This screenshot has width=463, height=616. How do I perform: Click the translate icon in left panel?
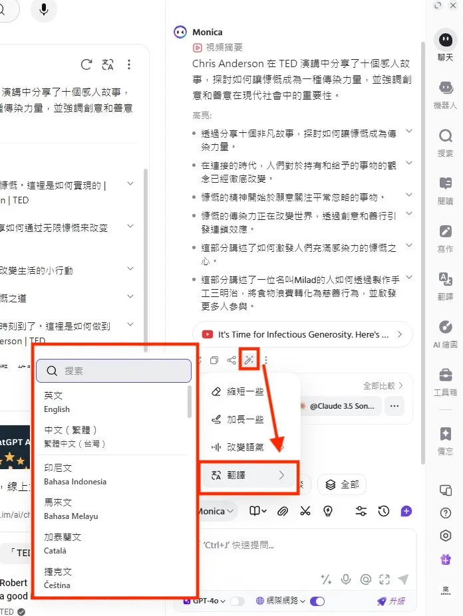(107, 64)
